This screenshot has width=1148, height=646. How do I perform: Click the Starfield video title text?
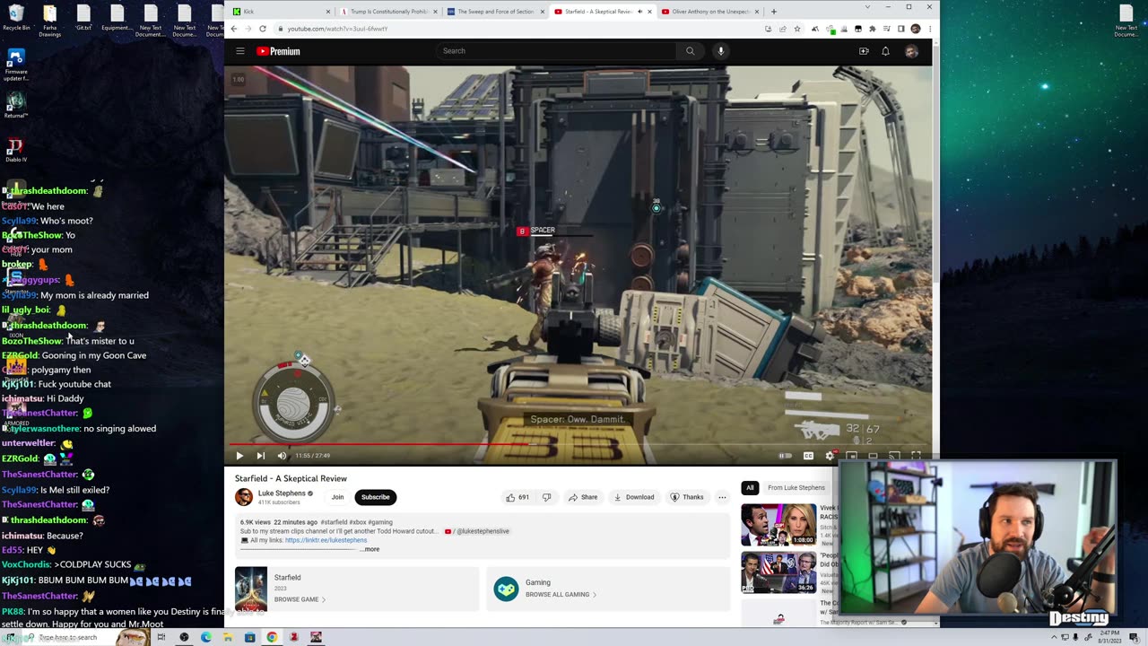(x=291, y=478)
